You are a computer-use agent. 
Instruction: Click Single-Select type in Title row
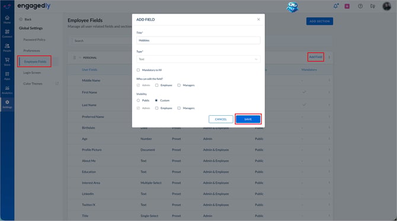click(149, 216)
